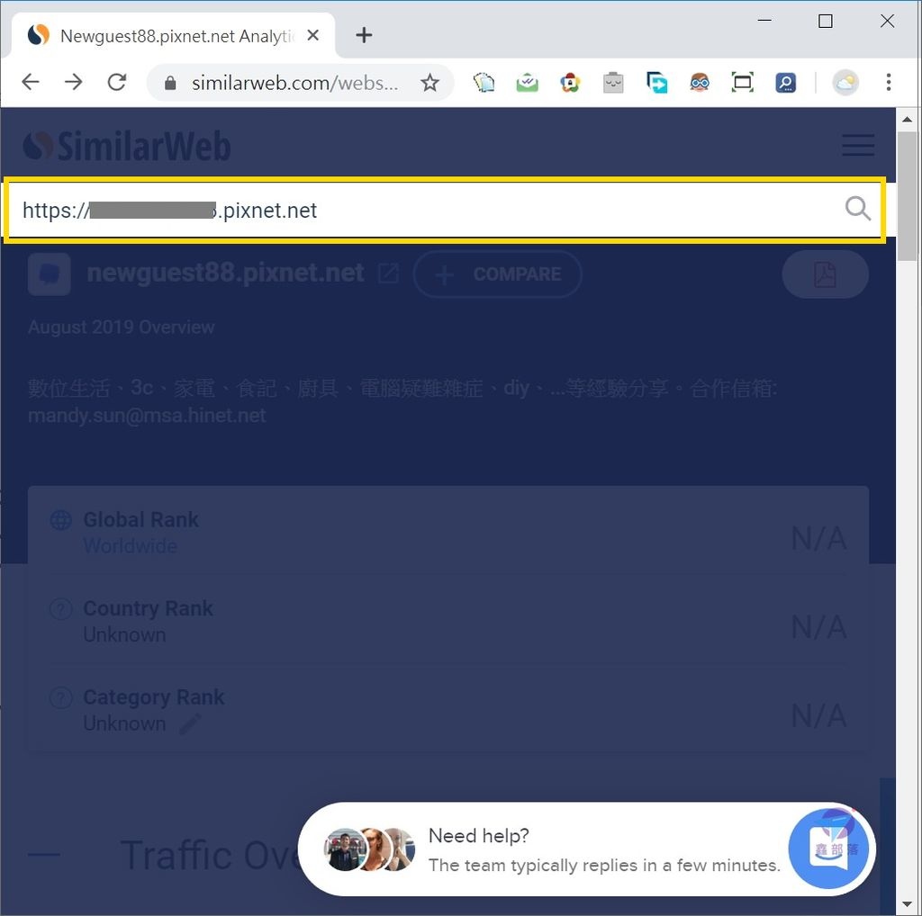Click the 'Country Rank' label
Viewport: 922px width, 916px height.
point(149,608)
